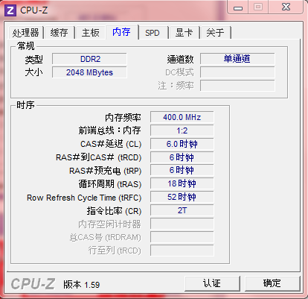Screen dimensions: 308x299
Task: Click the 前端总线:内存 label
Action: 109,130
